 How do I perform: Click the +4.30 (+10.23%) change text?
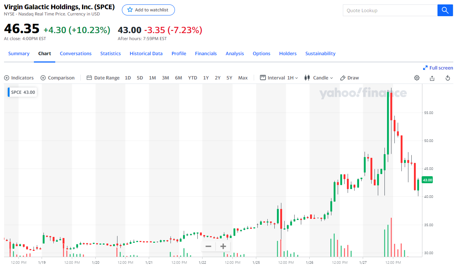point(77,30)
